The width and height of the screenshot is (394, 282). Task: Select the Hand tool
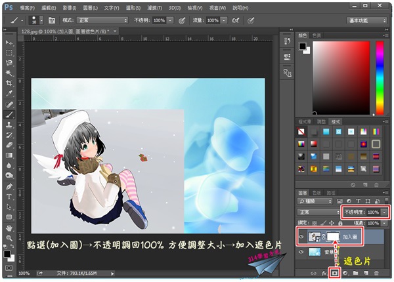coord(9,228)
